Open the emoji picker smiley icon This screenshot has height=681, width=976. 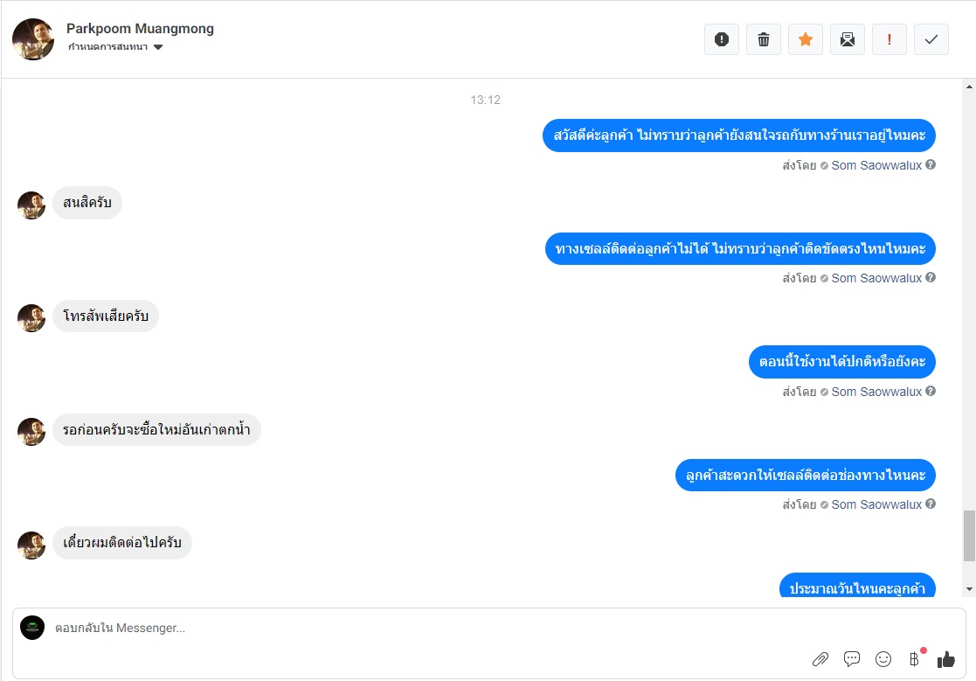[883, 659]
